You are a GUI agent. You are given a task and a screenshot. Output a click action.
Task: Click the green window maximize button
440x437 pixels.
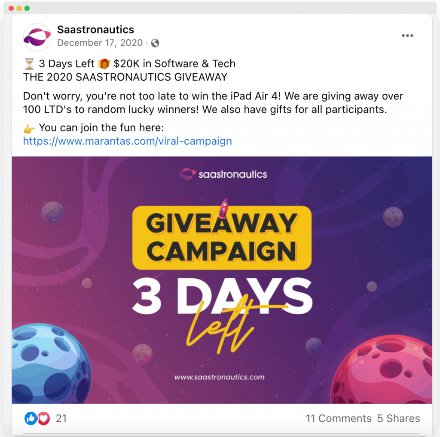pyautogui.click(x=27, y=8)
